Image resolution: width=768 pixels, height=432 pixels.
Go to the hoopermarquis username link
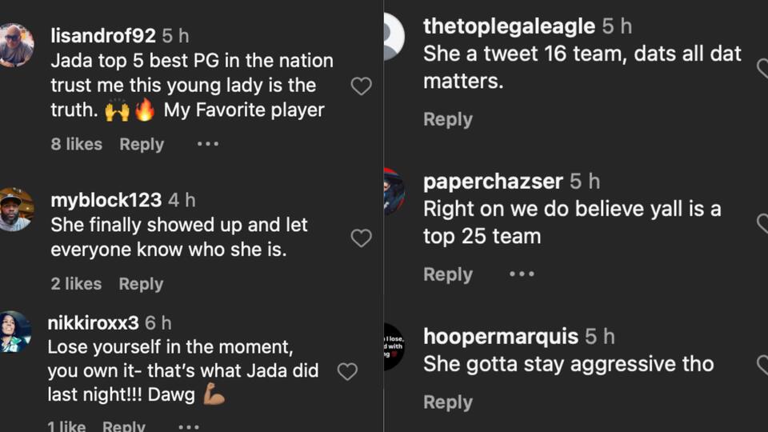click(501, 336)
